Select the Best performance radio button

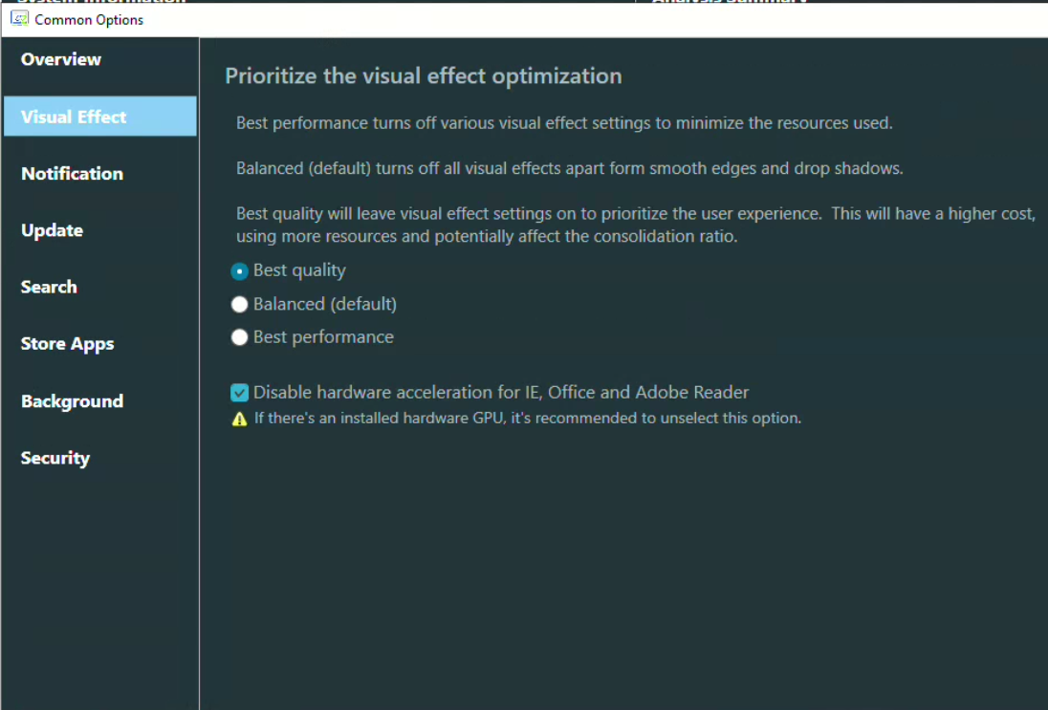tap(240, 337)
